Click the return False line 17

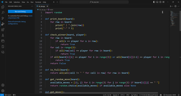coord(58,63)
